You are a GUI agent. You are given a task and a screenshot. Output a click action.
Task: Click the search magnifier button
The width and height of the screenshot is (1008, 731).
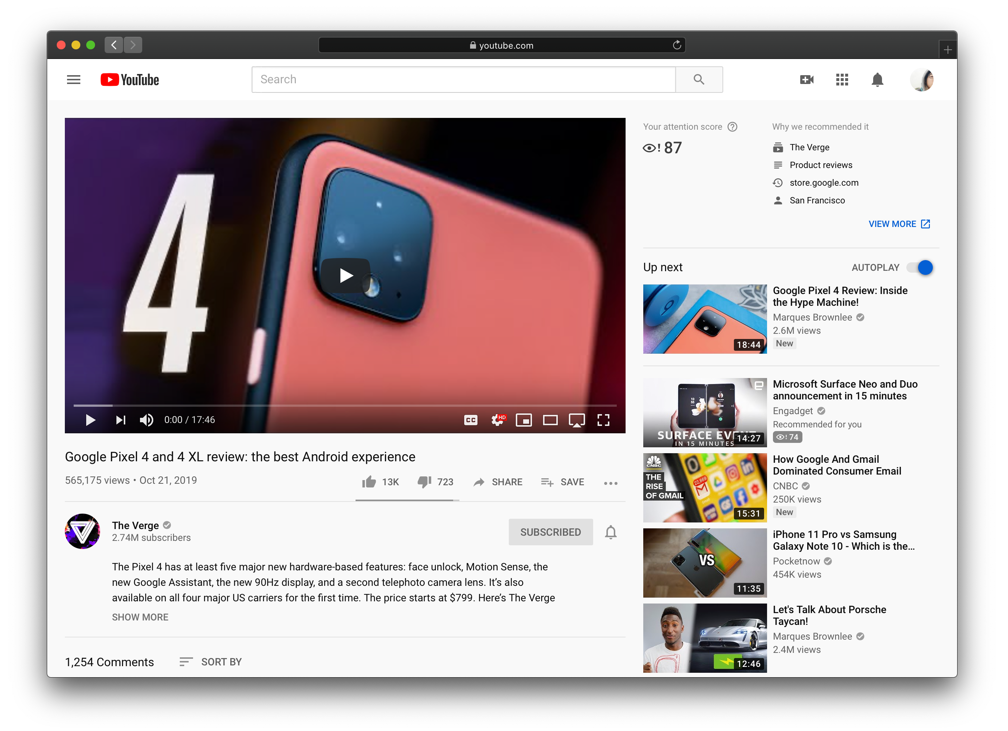[x=699, y=80]
